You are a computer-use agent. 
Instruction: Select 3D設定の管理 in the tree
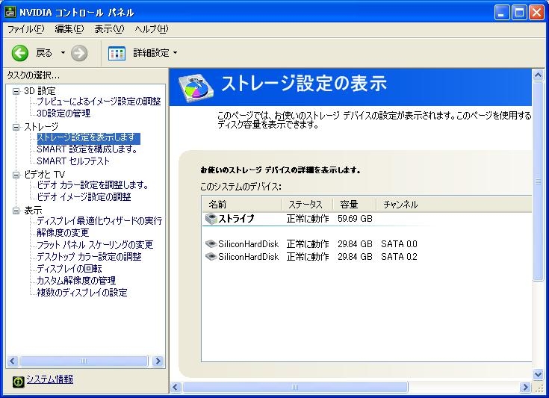click(x=63, y=114)
